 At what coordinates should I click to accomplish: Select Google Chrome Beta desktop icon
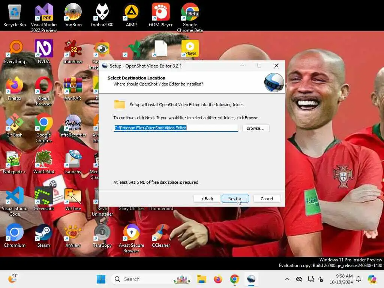click(x=190, y=18)
